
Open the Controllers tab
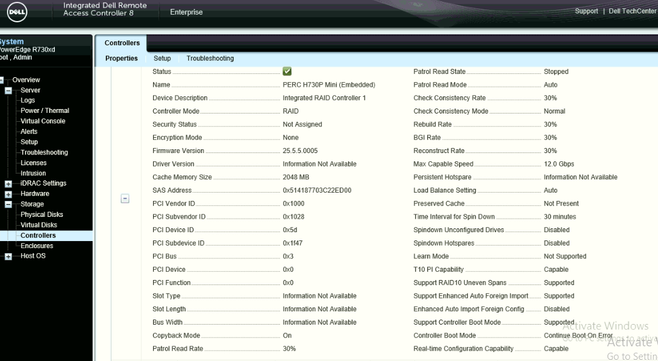coord(122,43)
